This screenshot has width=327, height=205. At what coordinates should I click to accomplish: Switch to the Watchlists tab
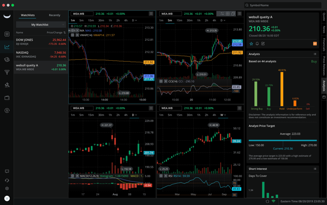tap(28, 15)
